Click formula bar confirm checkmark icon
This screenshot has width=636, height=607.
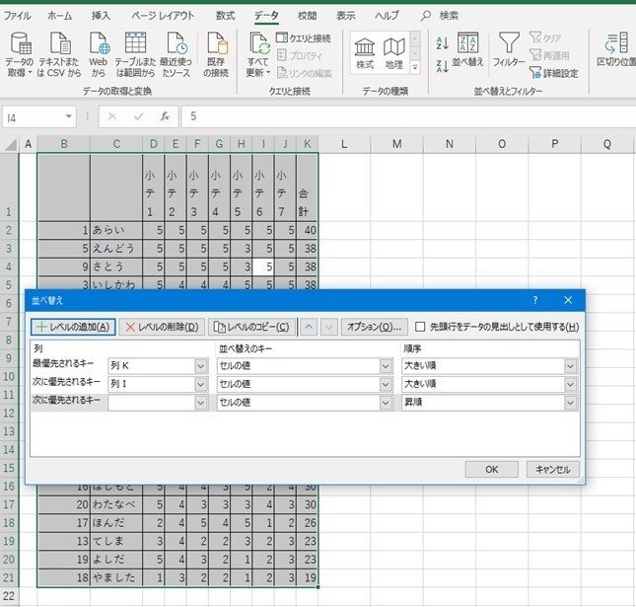pyautogui.click(x=138, y=116)
